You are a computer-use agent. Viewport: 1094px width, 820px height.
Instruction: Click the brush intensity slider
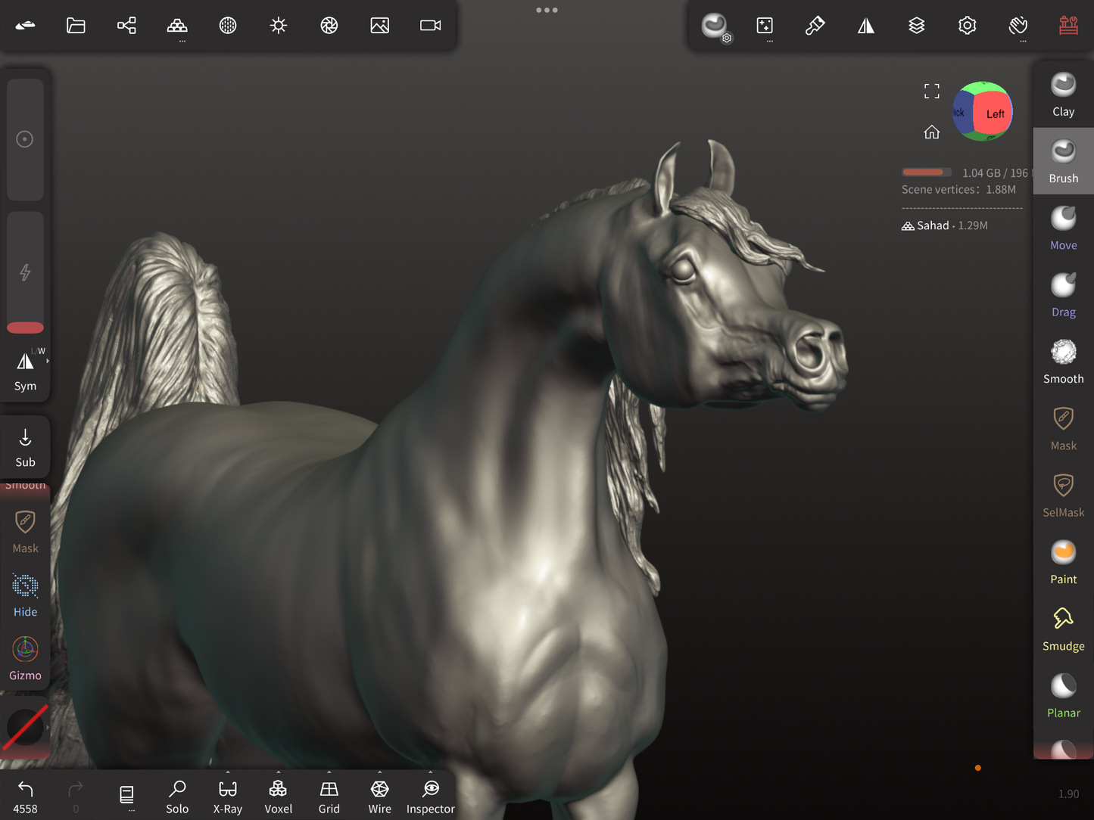[x=25, y=272]
